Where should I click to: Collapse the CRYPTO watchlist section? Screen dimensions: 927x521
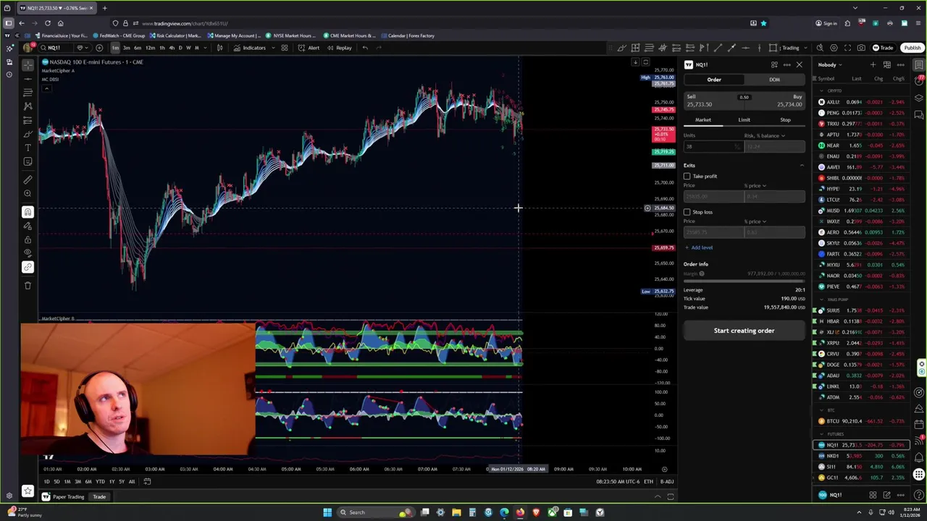point(822,91)
